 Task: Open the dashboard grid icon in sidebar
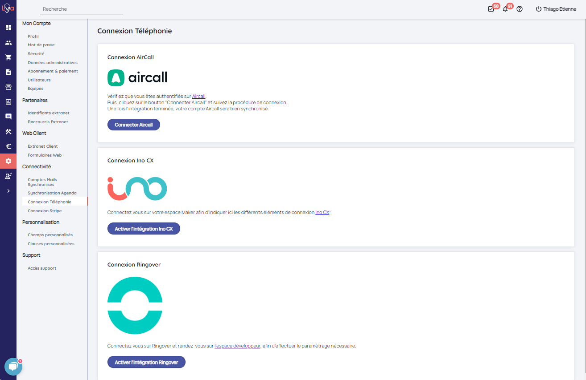(x=8, y=28)
